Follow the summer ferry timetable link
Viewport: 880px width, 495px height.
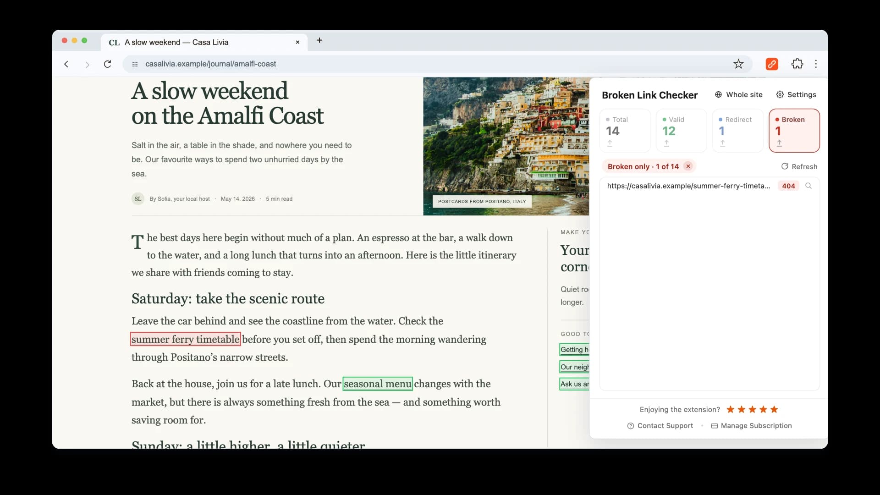tap(186, 339)
